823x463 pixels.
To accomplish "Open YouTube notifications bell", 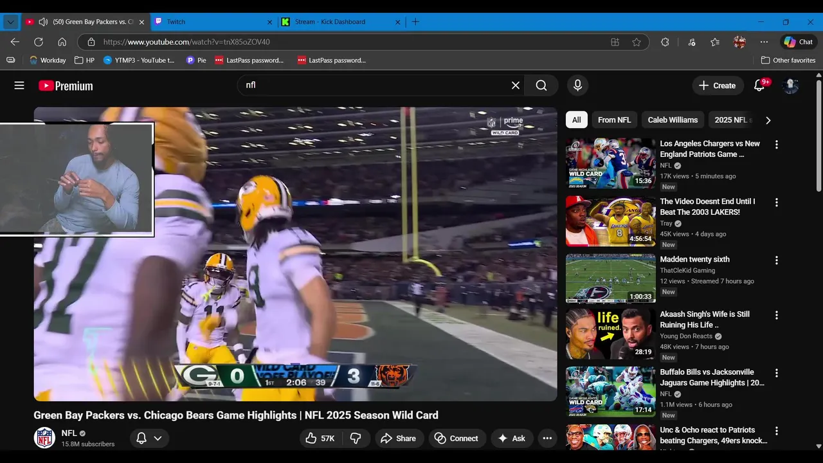I will tap(759, 86).
